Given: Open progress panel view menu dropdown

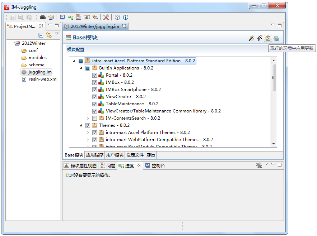Looking at the screenshot, I should point(266,164).
